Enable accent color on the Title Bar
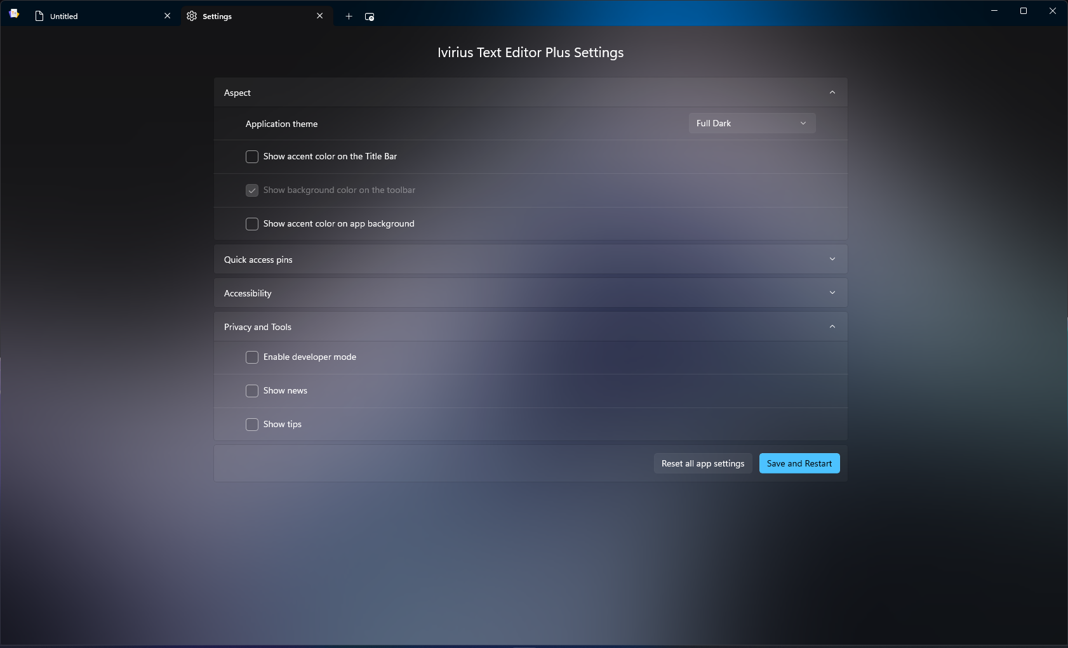 [252, 157]
